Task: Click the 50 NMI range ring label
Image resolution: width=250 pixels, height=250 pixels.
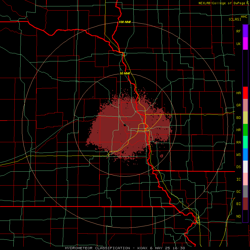Action: (125, 73)
